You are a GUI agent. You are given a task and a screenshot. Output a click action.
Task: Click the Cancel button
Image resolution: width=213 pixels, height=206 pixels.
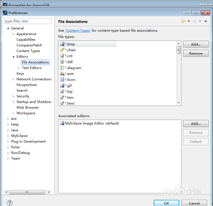(194, 203)
